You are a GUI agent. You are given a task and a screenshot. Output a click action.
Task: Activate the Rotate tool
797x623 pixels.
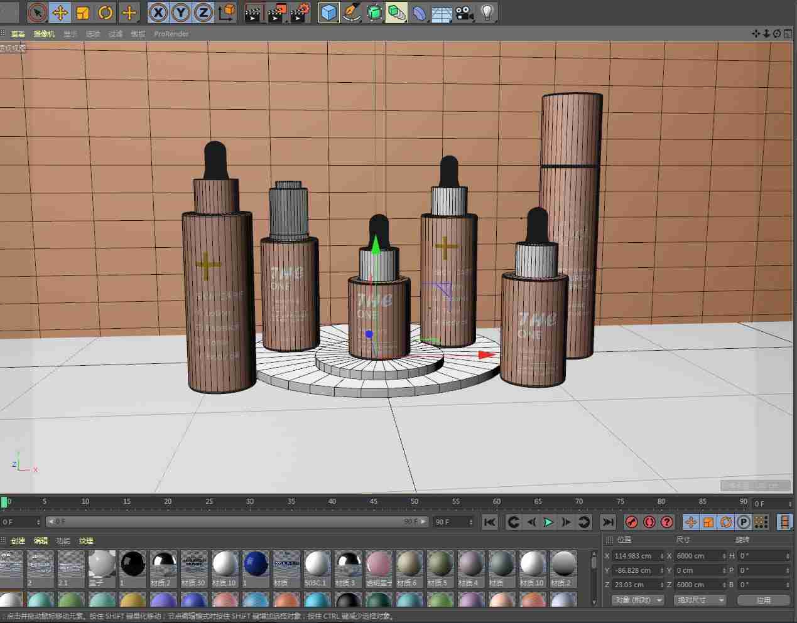[105, 12]
